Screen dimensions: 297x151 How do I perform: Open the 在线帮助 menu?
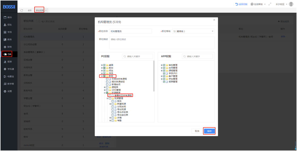tap(258, 4)
